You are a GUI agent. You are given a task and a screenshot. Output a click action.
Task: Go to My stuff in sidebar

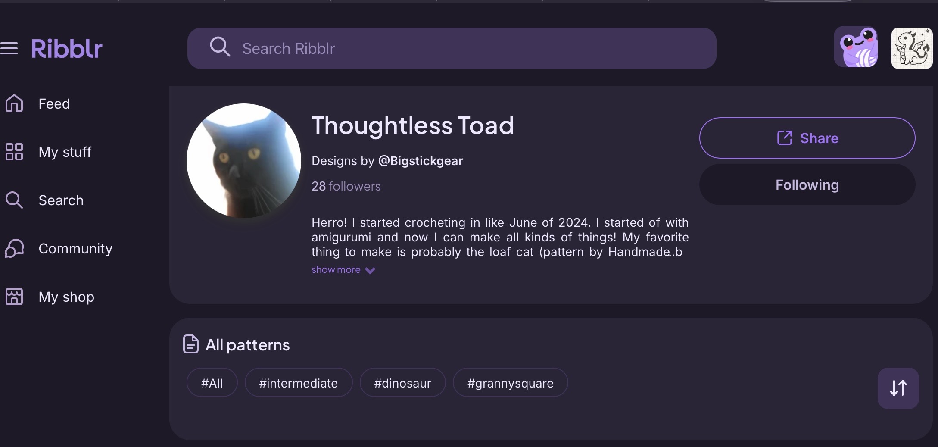pos(65,152)
